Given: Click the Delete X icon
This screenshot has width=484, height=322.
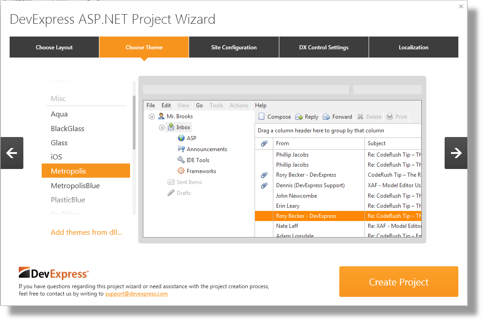Looking at the screenshot, I should [360, 116].
